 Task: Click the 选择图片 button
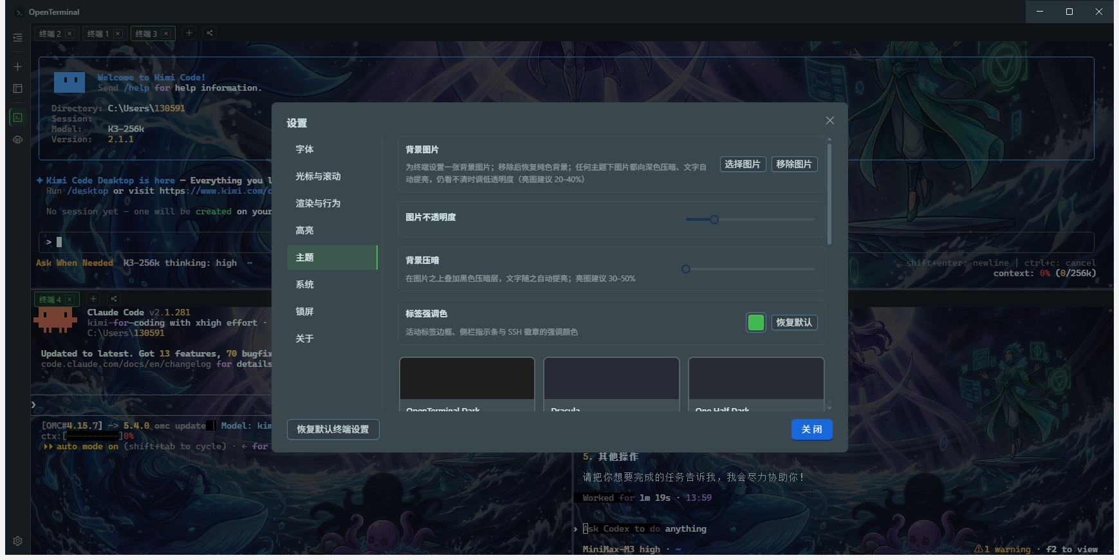click(743, 164)
